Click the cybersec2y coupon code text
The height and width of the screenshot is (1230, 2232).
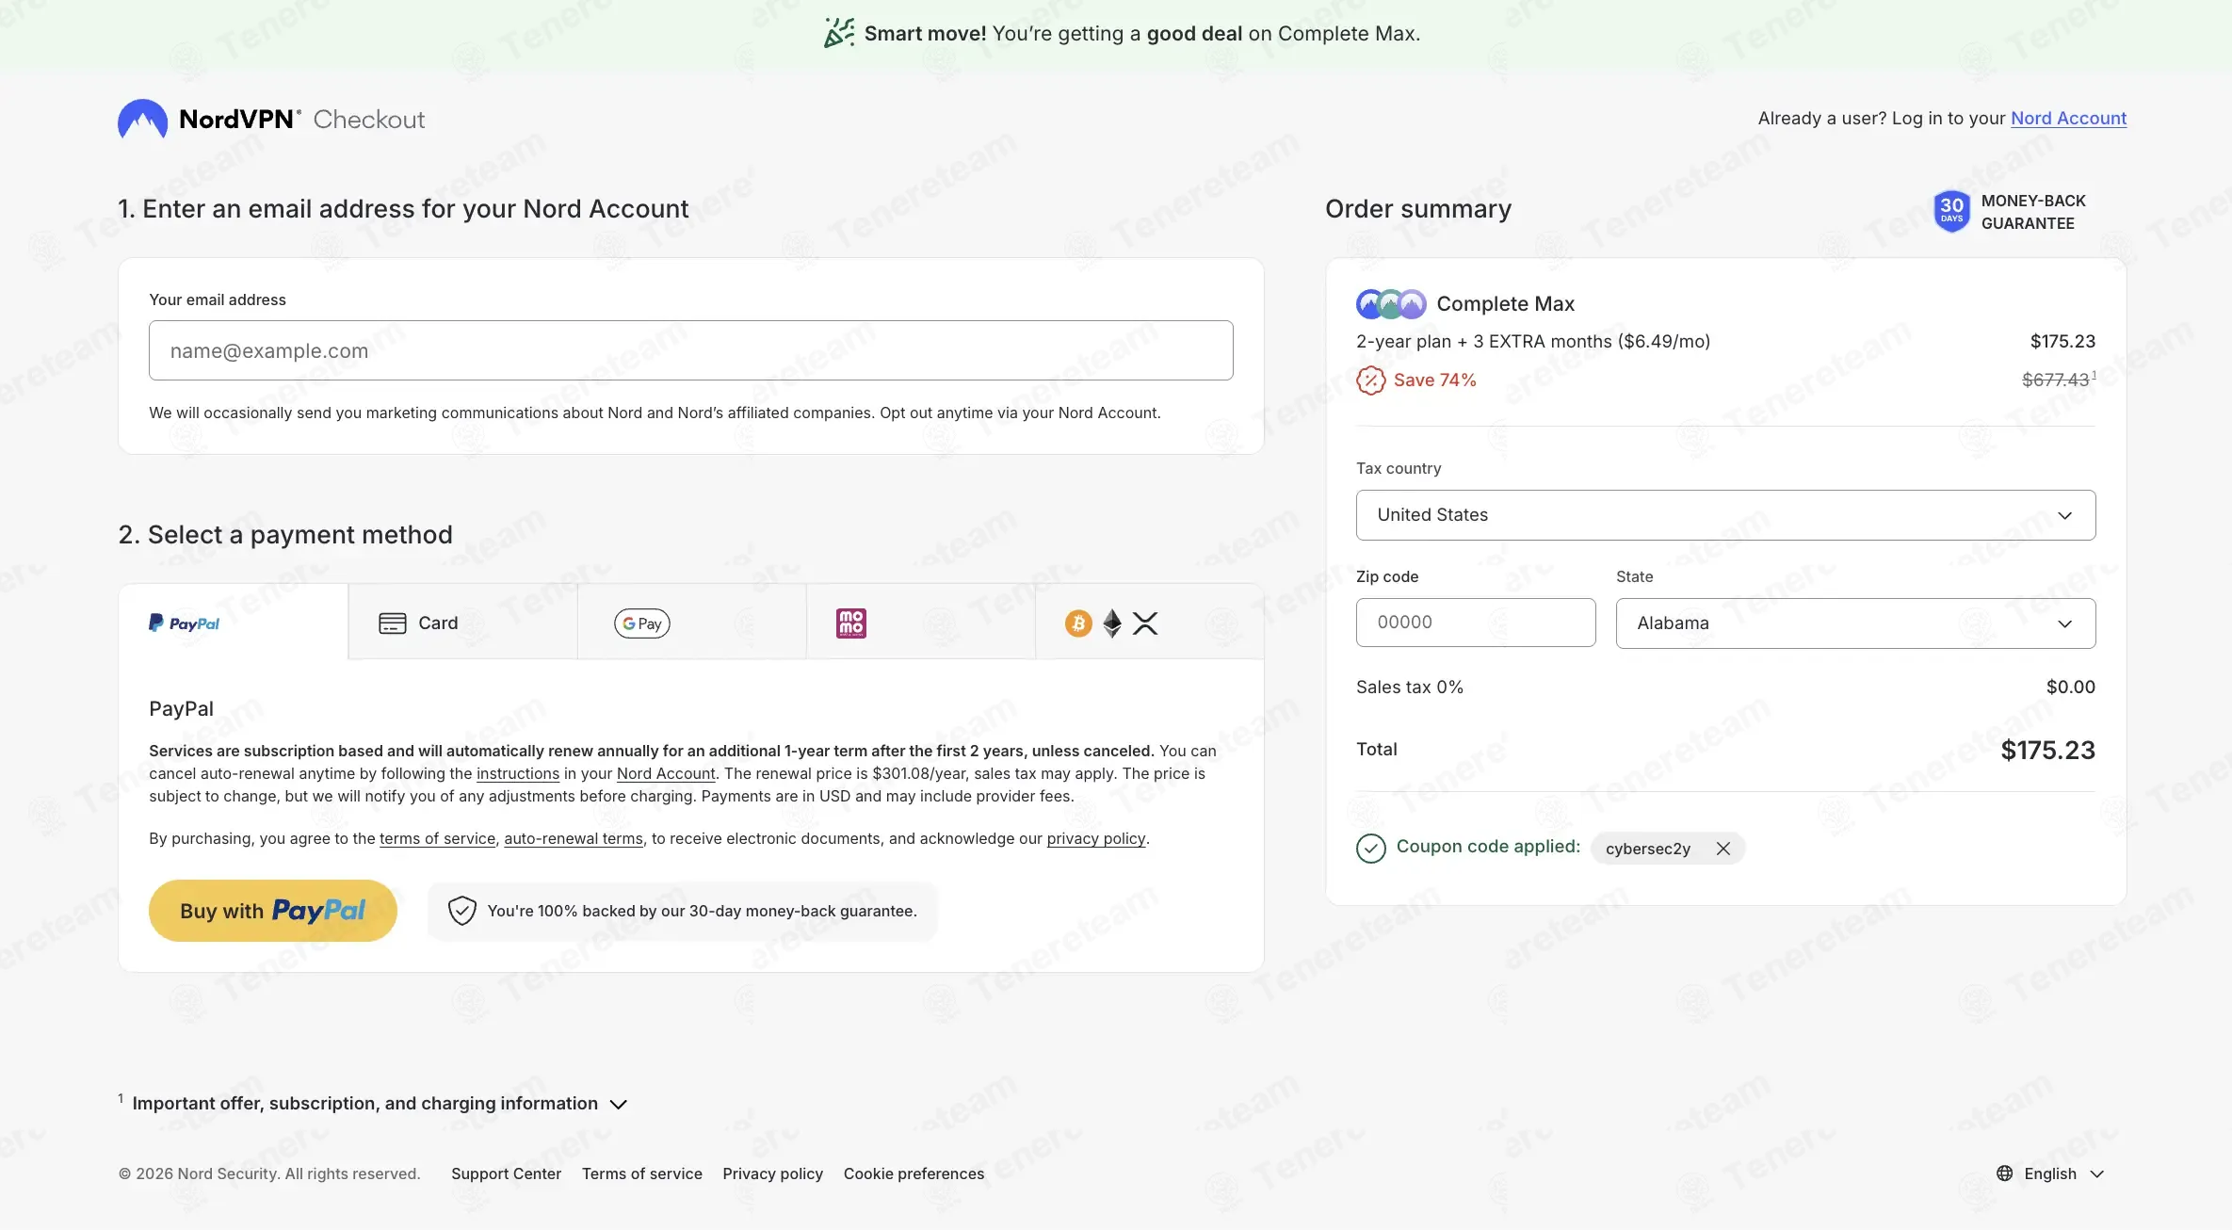(x=1647, y=849)
